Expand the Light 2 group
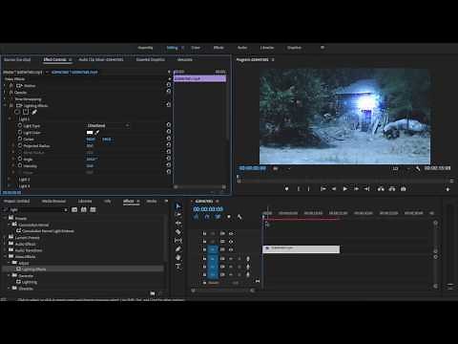 (x=10, y=180)
